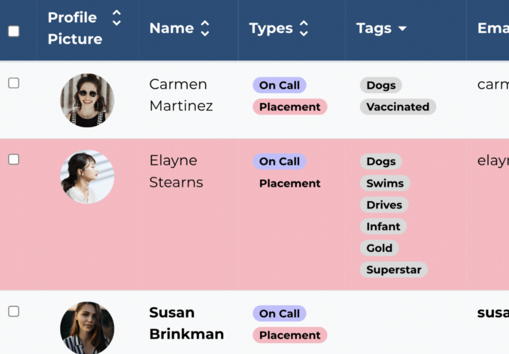The width and height of the screenshot is (509, 354).
Task: Select Elayne's Infant tag
Action: (383, 226)
